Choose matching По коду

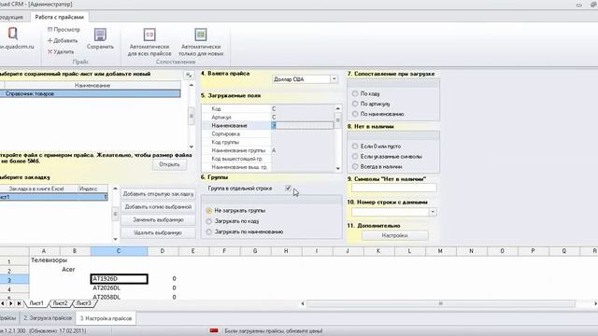click(x=355, y=93)
